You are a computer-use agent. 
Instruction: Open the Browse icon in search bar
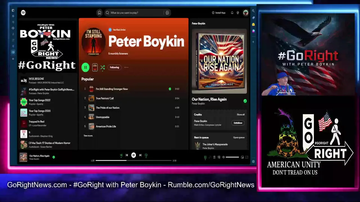167,13
